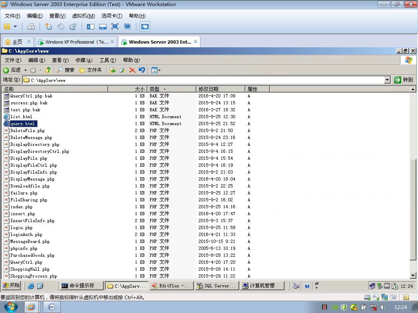The width and height of the screenshot is (418, 313).
Task: Open Explorer's 查看(V) menu
Action: (60, 60)
